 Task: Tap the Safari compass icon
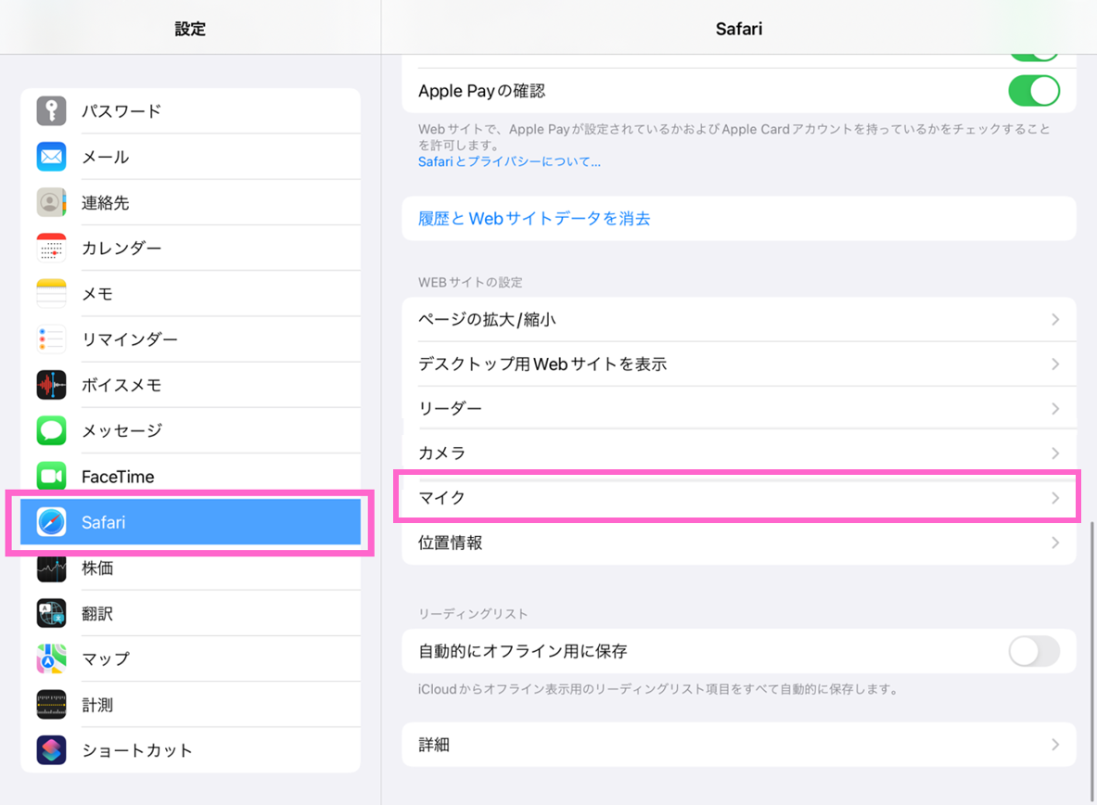[x=52, y=522]
